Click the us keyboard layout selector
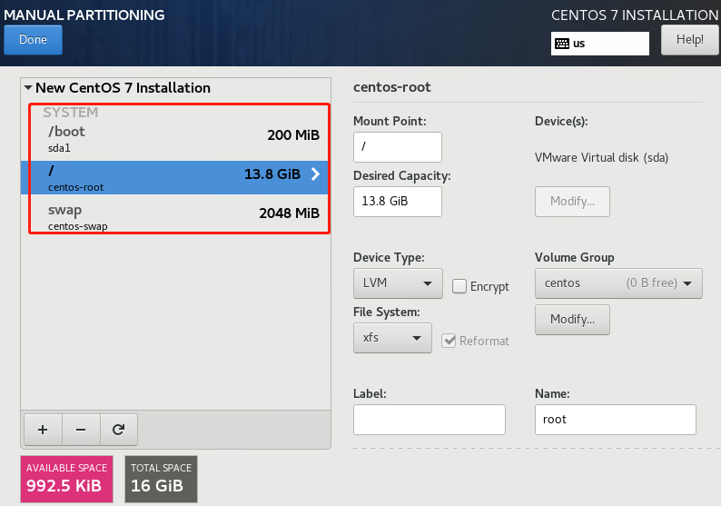Screen dimensions: 721x506 600,44
